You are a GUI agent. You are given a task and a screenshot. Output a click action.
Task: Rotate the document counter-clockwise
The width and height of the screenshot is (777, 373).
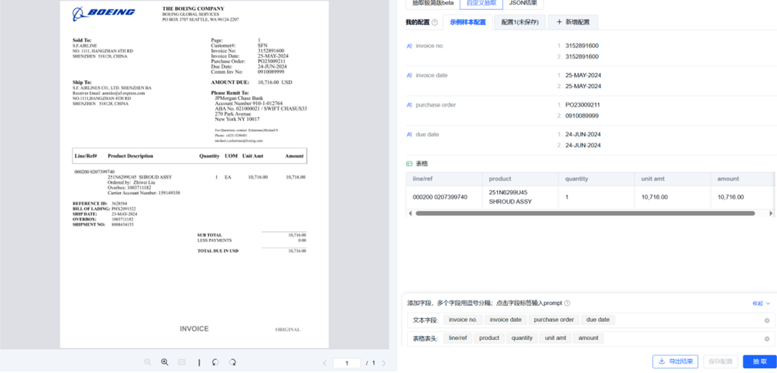215,362
